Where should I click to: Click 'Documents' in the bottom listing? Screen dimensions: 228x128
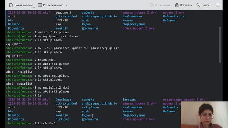(16, 119)
